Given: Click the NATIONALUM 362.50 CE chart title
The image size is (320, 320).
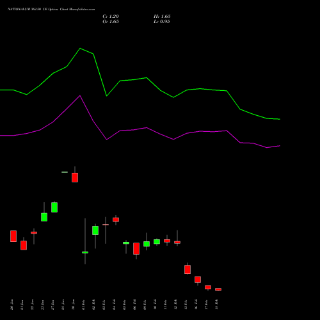Looking at the screenshot, I should click(x=51, y=9).
